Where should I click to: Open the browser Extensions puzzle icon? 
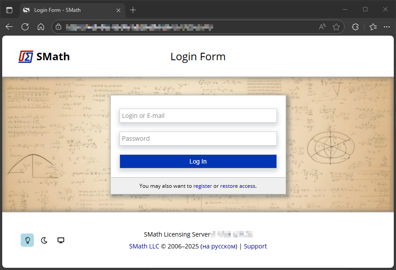point(355,27)
